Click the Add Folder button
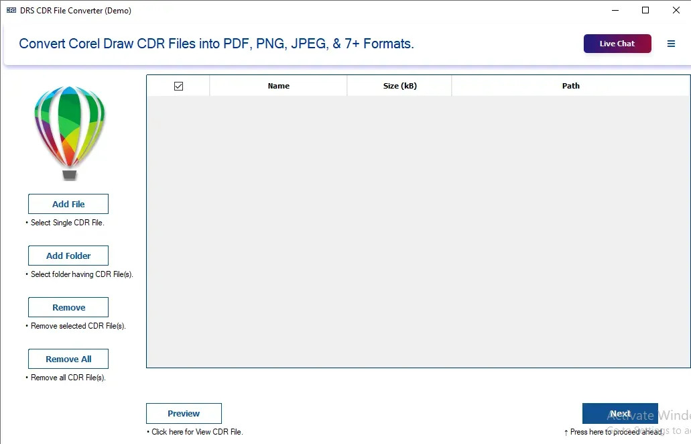The image size is (691, 444). (68, 256)
